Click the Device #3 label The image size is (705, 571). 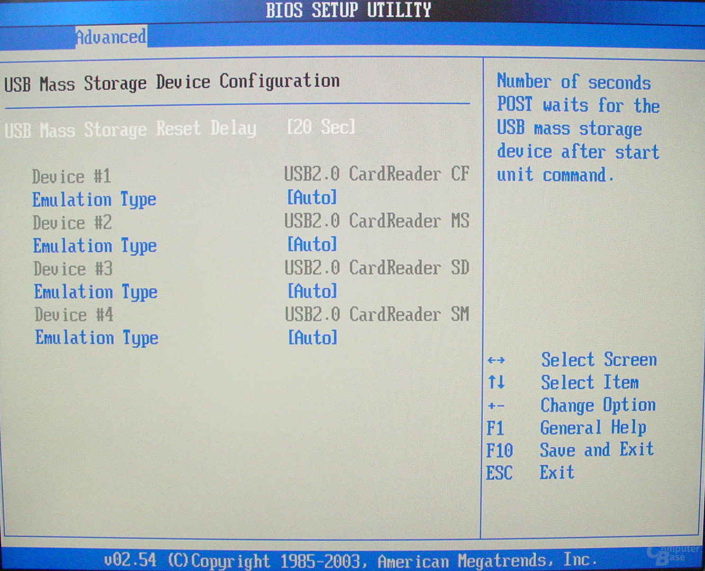click(x=73, y=269)
